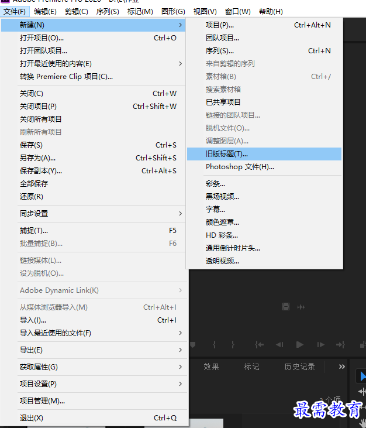This screenshot has width=366, height=428.
Task: Open the 编辑(E) menu
Action: tap(45, 12)
